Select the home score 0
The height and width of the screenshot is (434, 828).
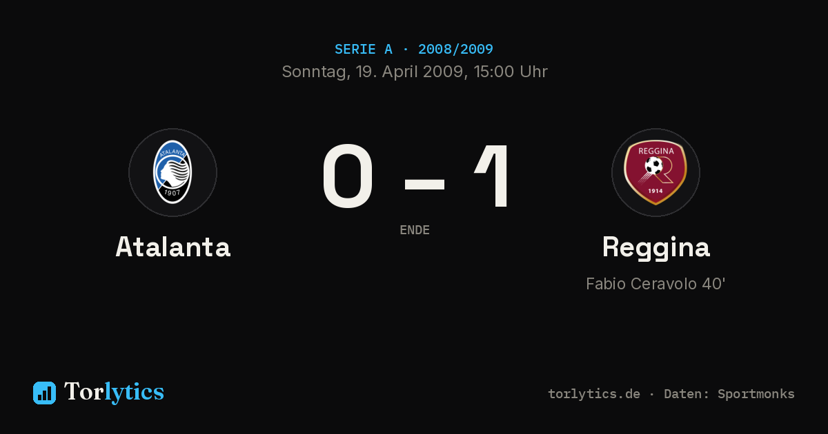(348, 176)
